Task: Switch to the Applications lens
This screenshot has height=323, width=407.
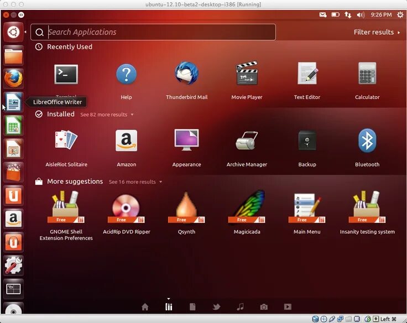Action: point(169,306)
